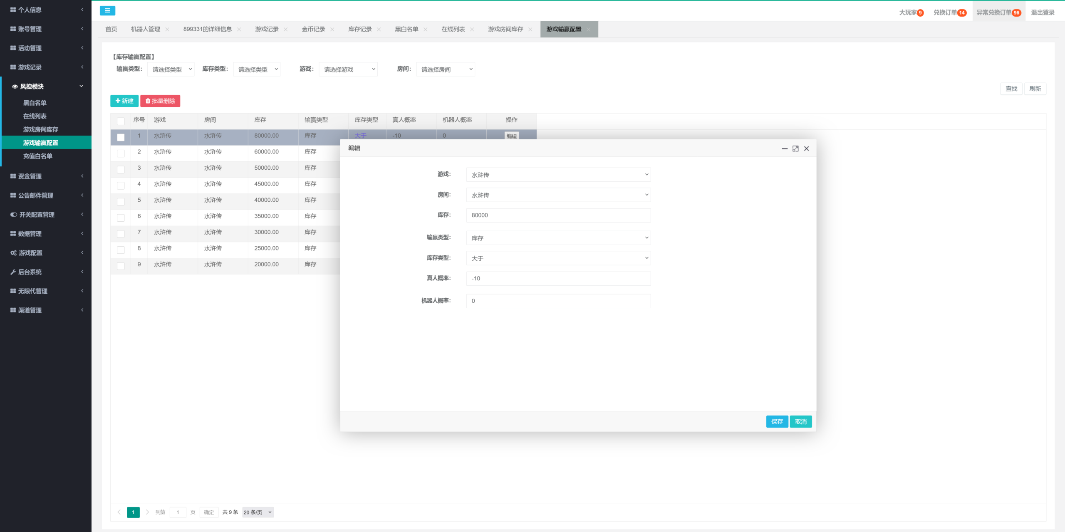This screenshot has width=1065, height=532.
Task: Close the 游戏记录 tab with its X icon
Action: [286, 30]
